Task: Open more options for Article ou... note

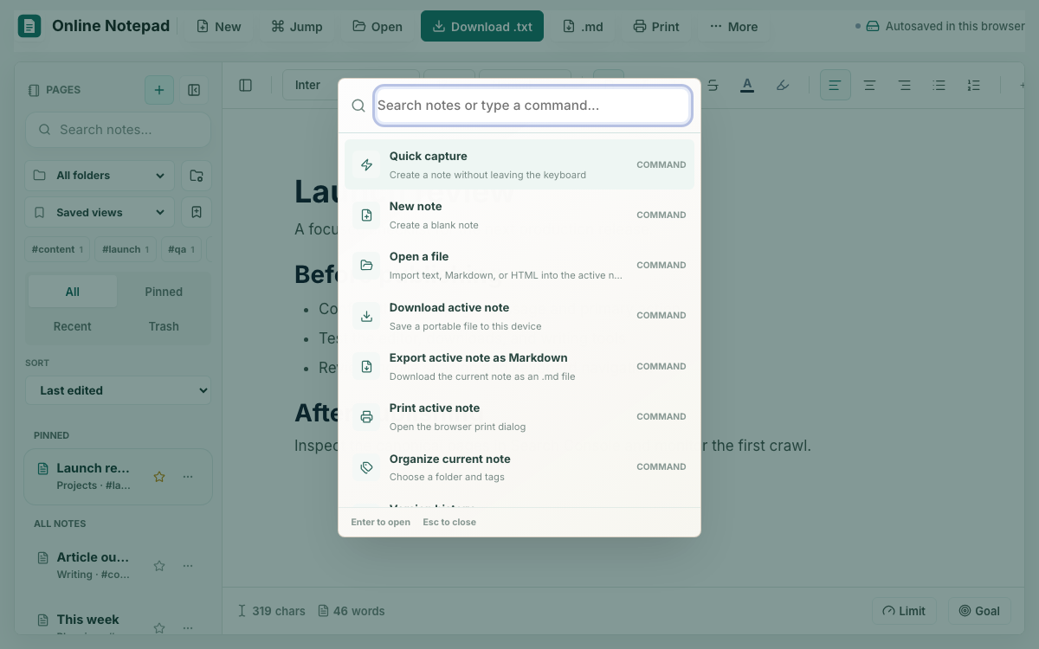Action: [x=188, y=566]
